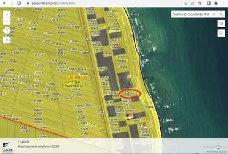Select parcel 112122 on the map
This screenshot has height=154, width=228.
[39, 65]
